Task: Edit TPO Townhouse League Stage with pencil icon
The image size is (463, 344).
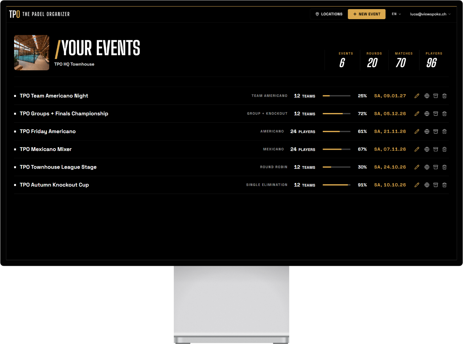Action: click(x=417, y=167)
